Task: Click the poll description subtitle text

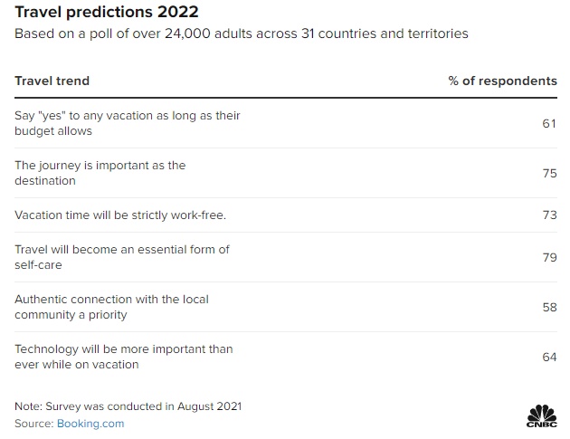Action: click(x=241, y=34)
